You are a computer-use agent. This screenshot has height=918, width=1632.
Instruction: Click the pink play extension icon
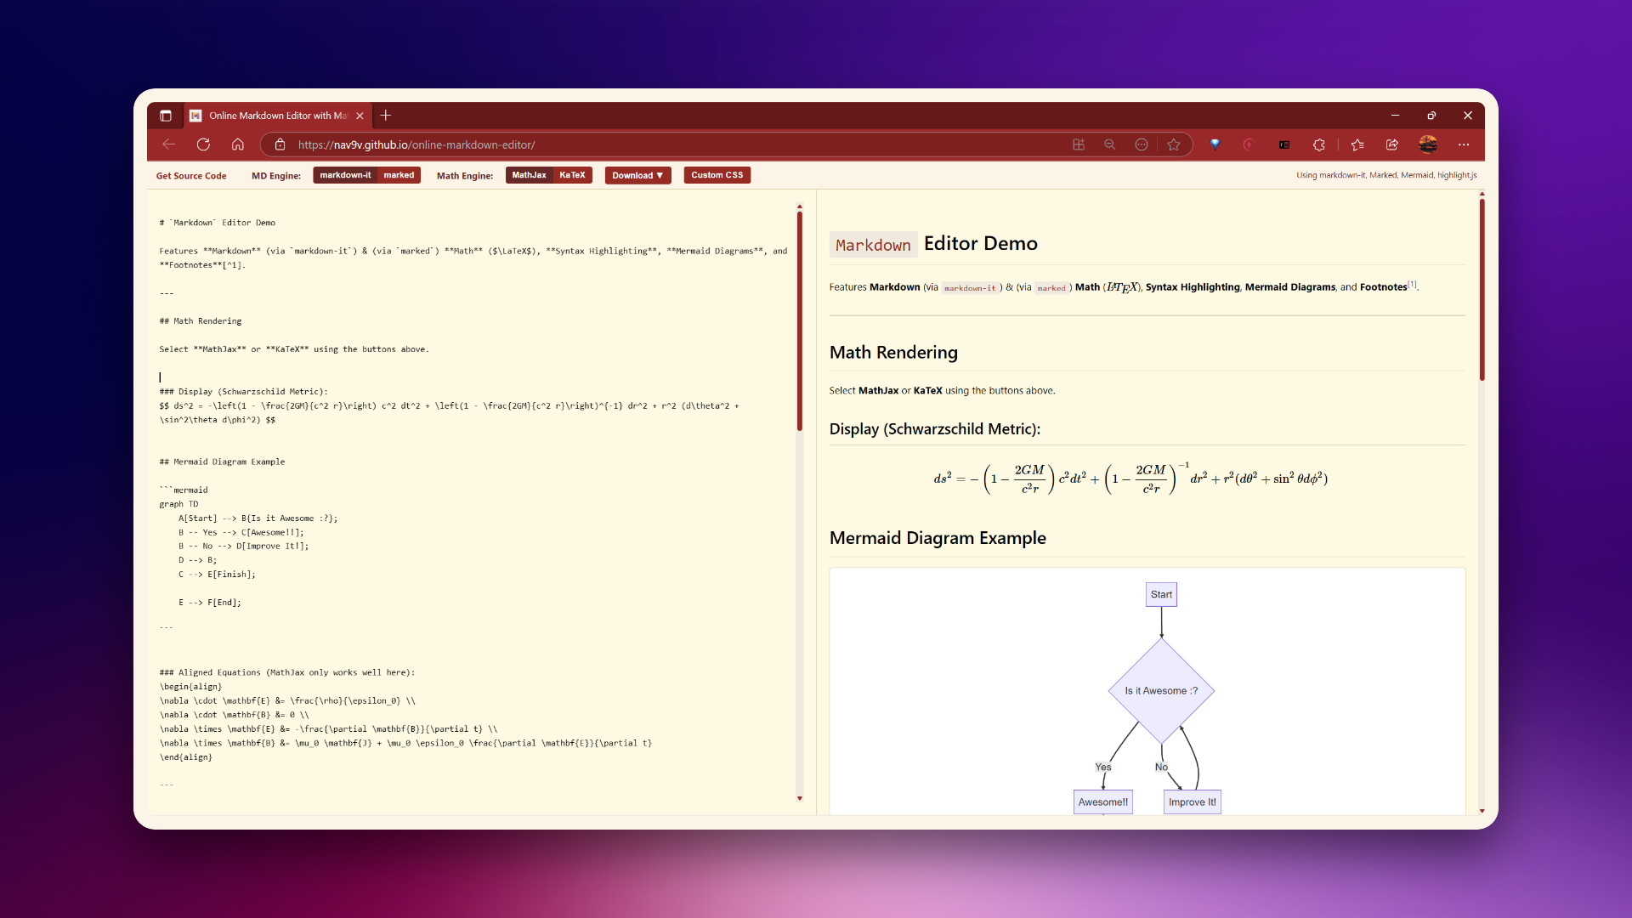(1249, 144)
